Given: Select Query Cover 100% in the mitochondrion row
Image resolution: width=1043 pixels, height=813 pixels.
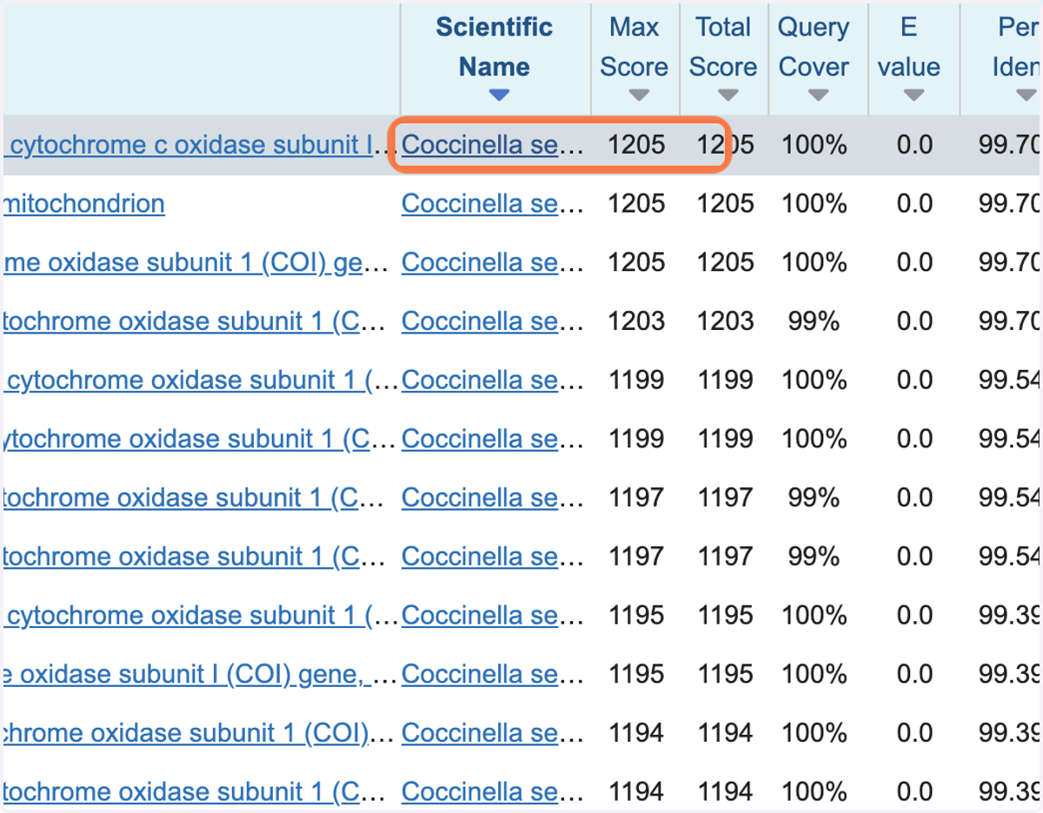Looking at the screenshot, I should pyautogui.click(x=814, y=204).
